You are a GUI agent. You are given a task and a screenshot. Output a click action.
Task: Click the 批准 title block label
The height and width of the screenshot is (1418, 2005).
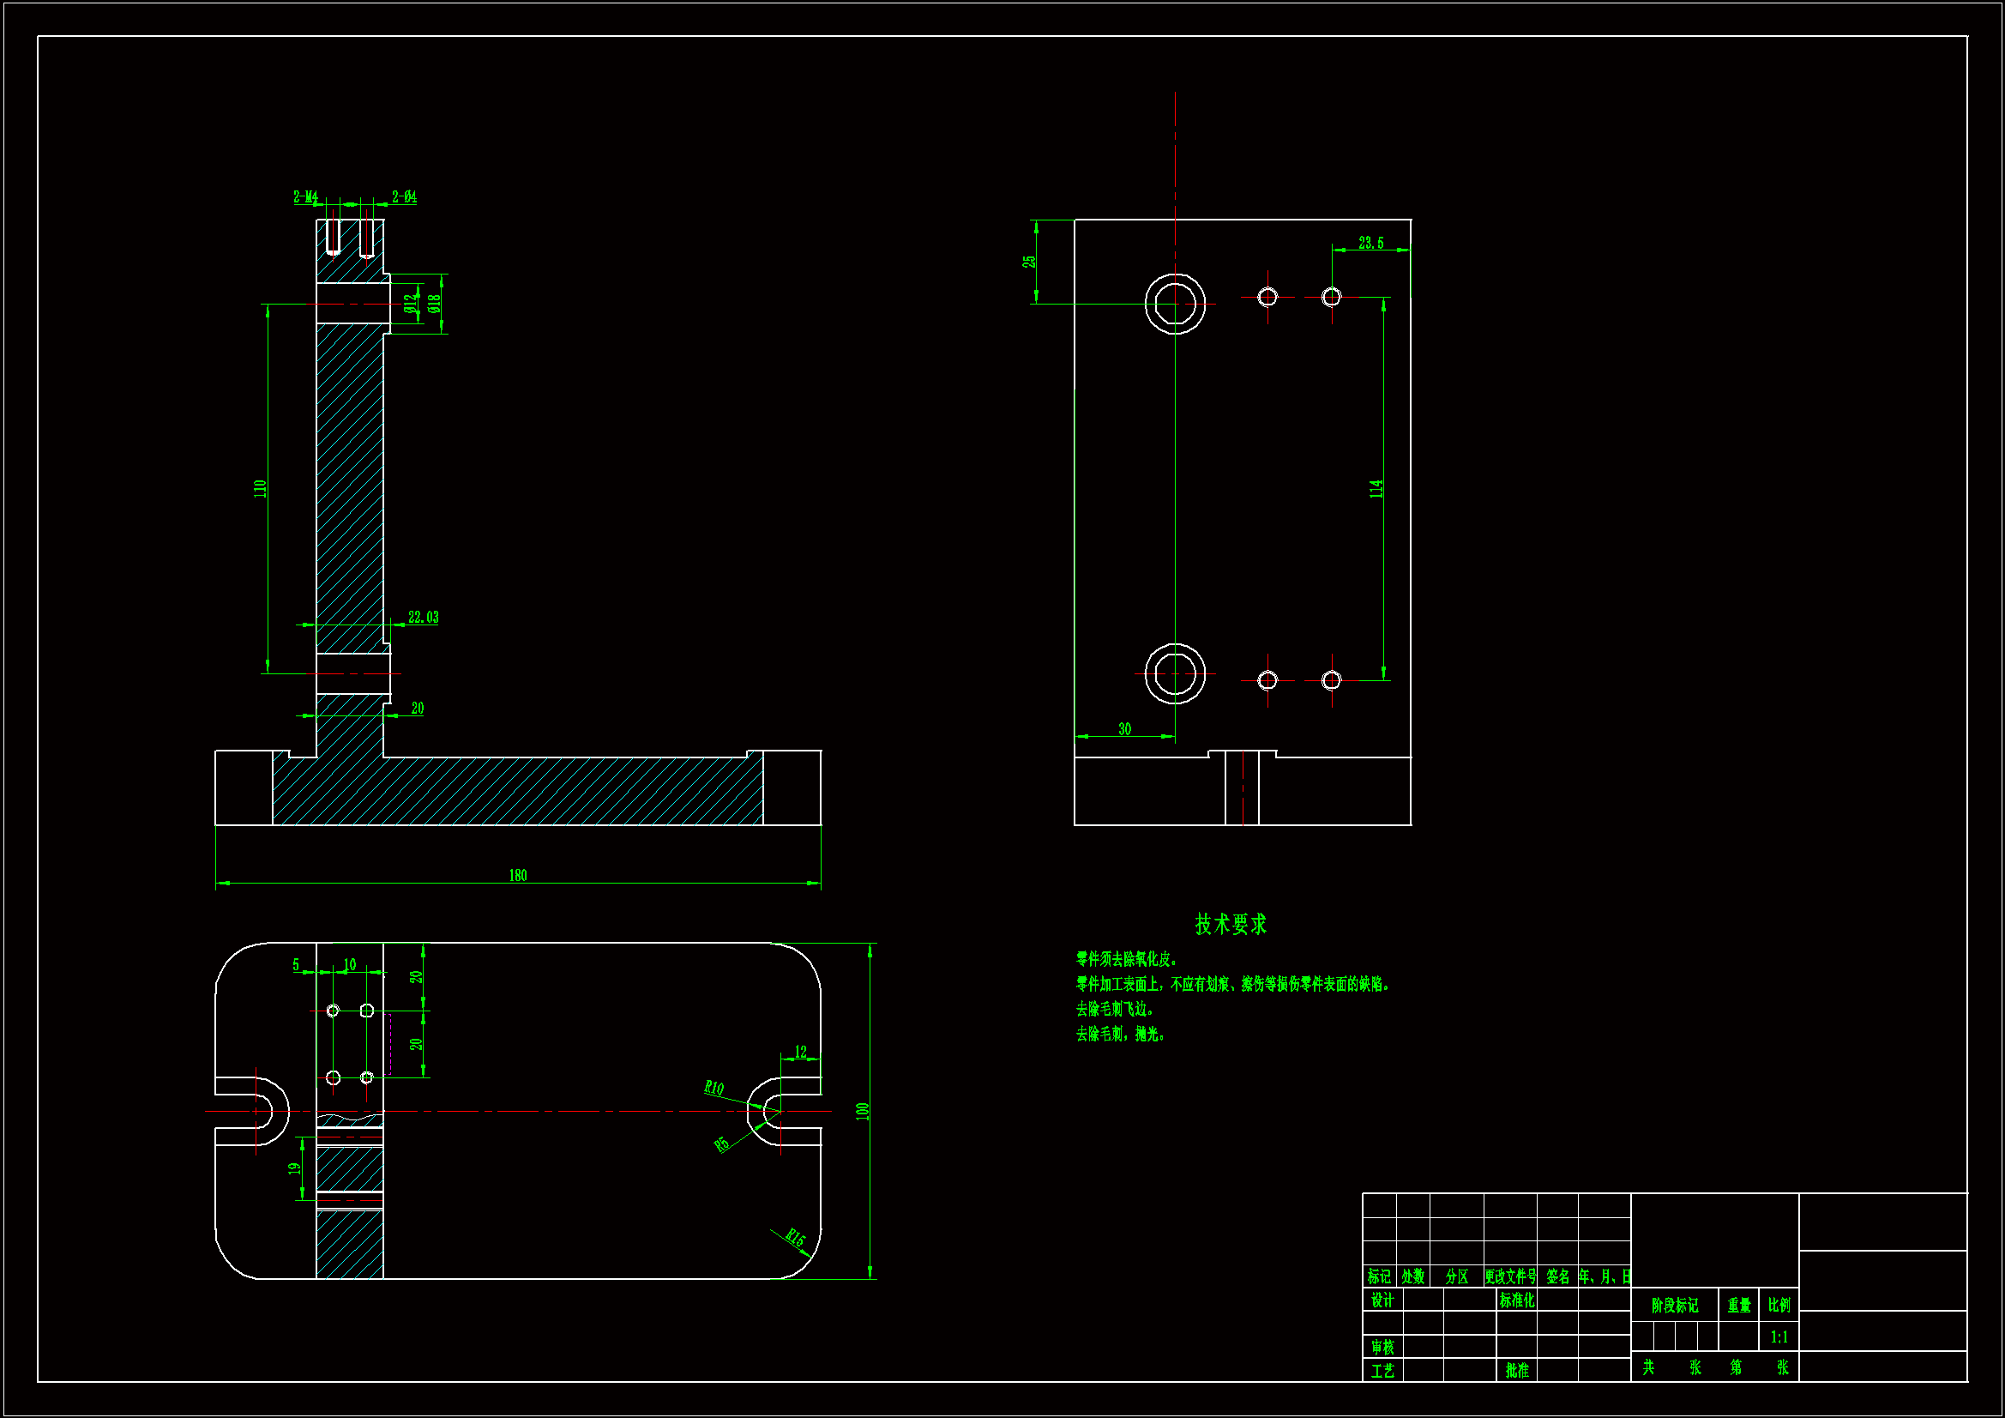(1517, 1370)
